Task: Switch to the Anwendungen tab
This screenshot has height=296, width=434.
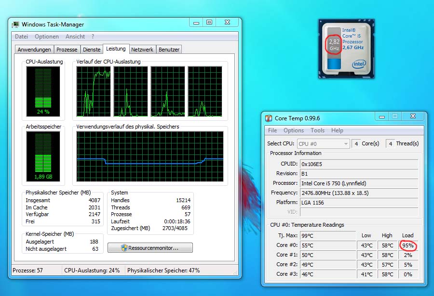Action: (34, 50)
